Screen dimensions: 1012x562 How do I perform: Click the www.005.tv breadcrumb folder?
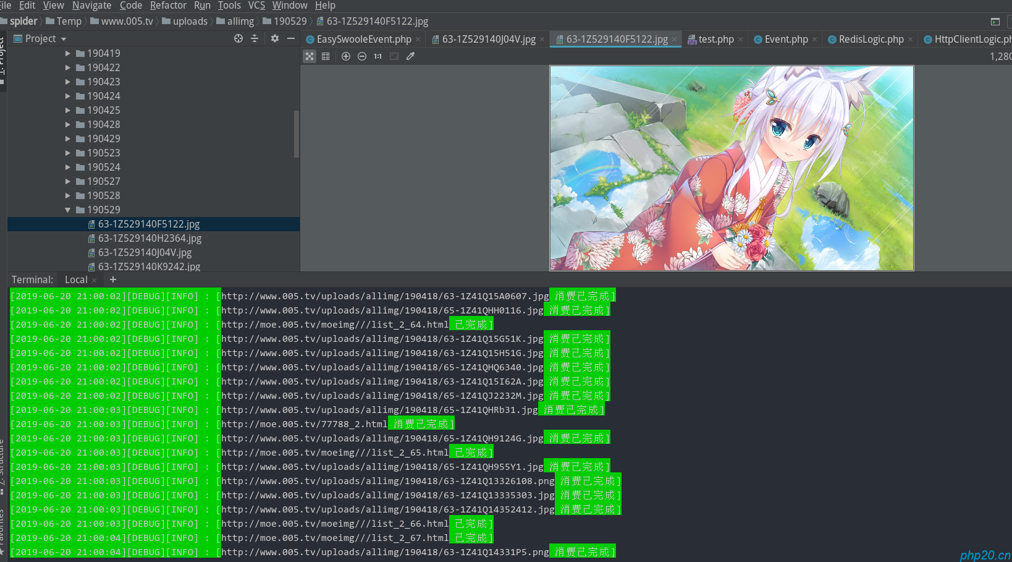(x=122, y=21)
